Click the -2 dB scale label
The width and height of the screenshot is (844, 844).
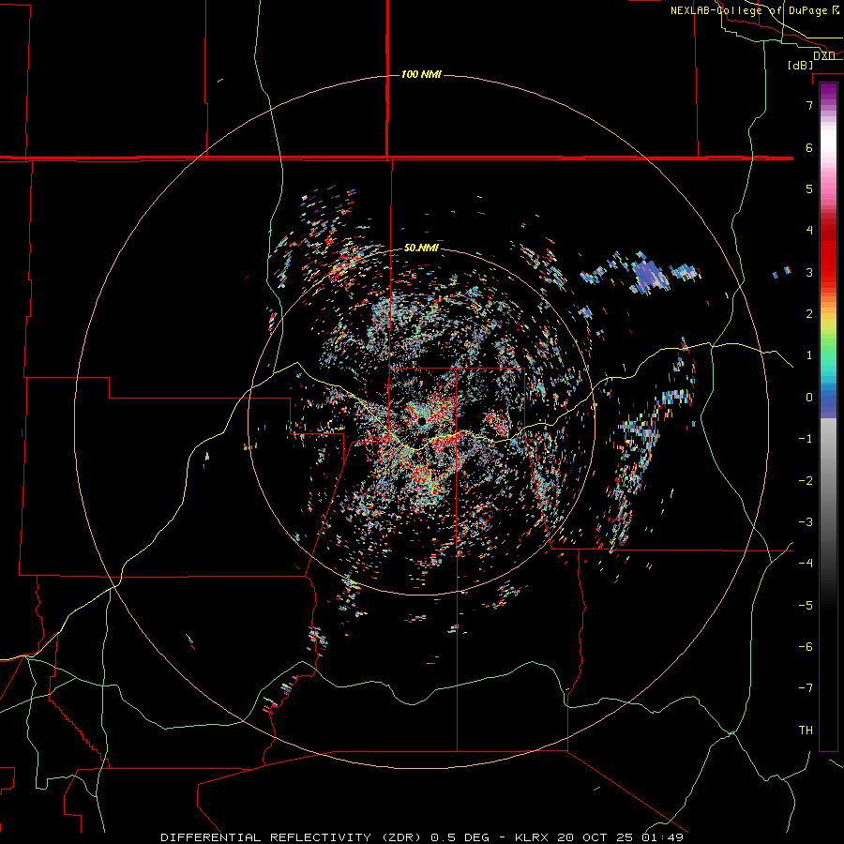pyautogui.click(x=806, y=480)
